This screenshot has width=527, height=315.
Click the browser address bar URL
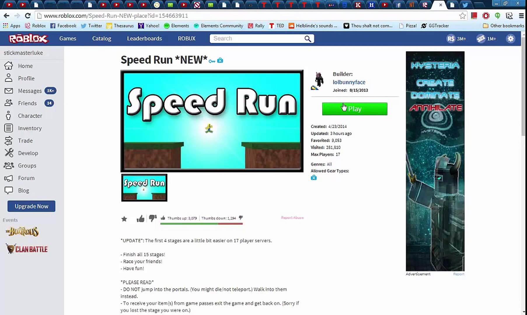(x=116, y=16)
